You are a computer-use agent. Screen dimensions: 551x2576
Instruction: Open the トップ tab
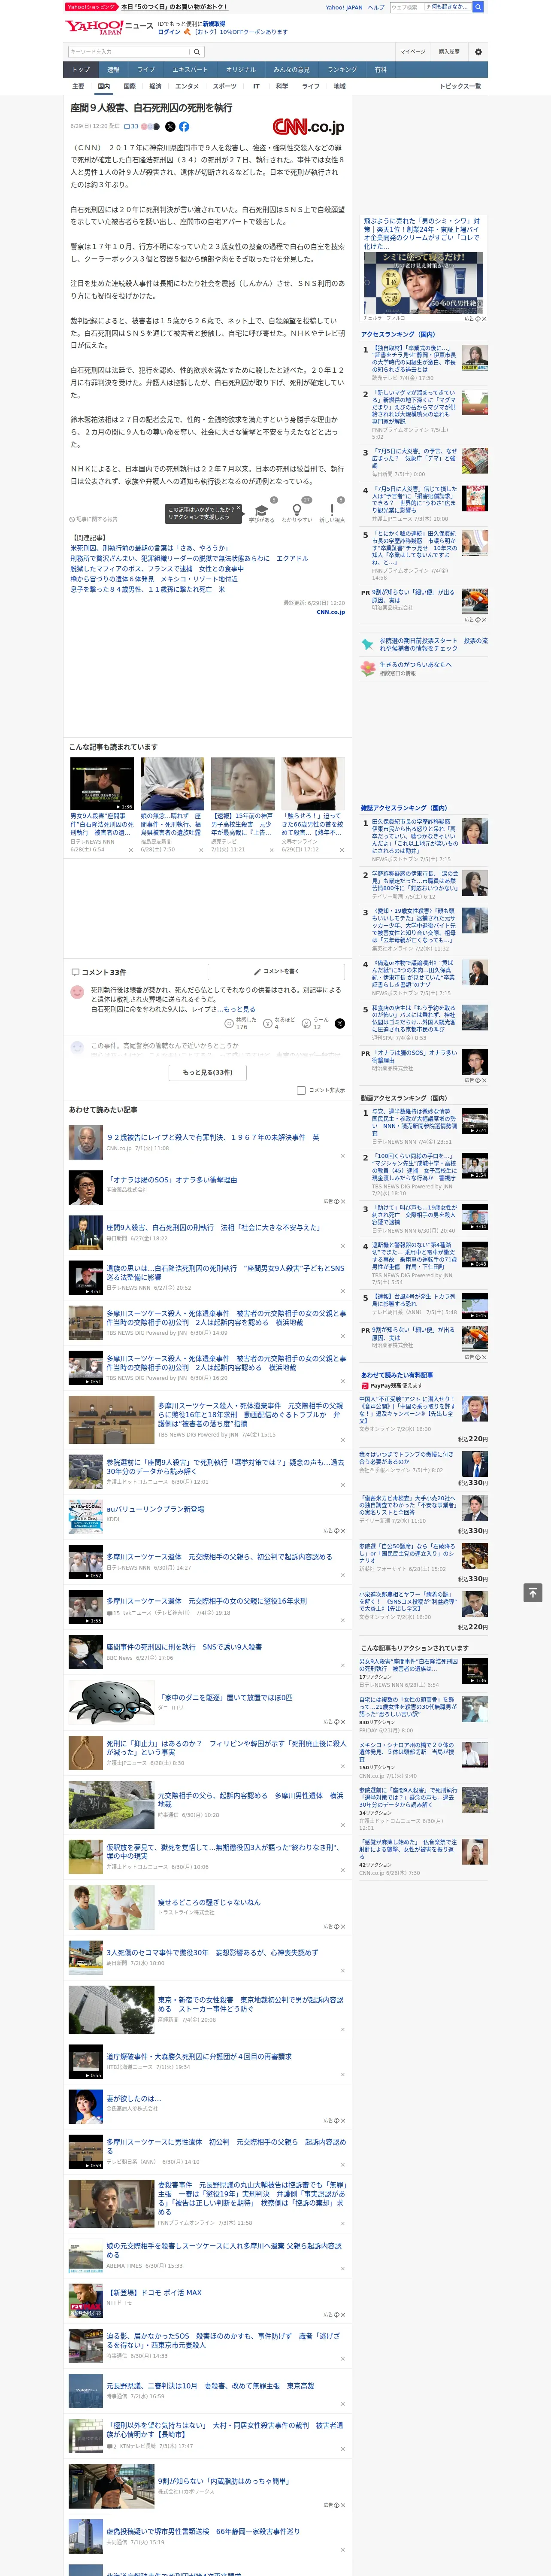(x=81, y=70)
